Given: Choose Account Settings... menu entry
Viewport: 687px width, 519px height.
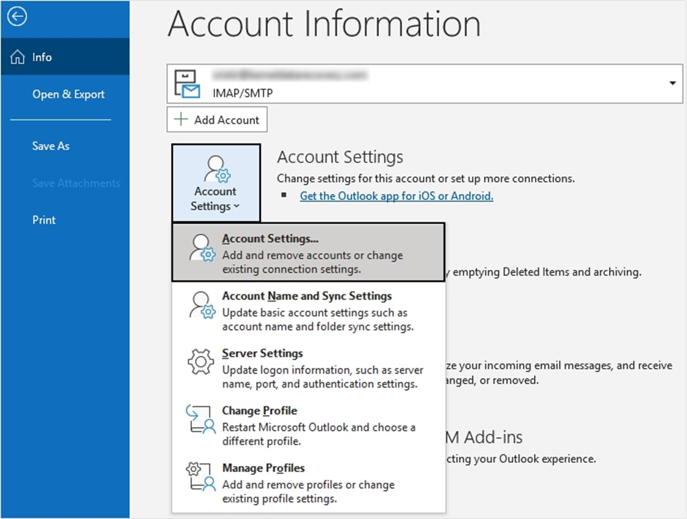Looking at the screenshot, I should (x=309, y=252).
